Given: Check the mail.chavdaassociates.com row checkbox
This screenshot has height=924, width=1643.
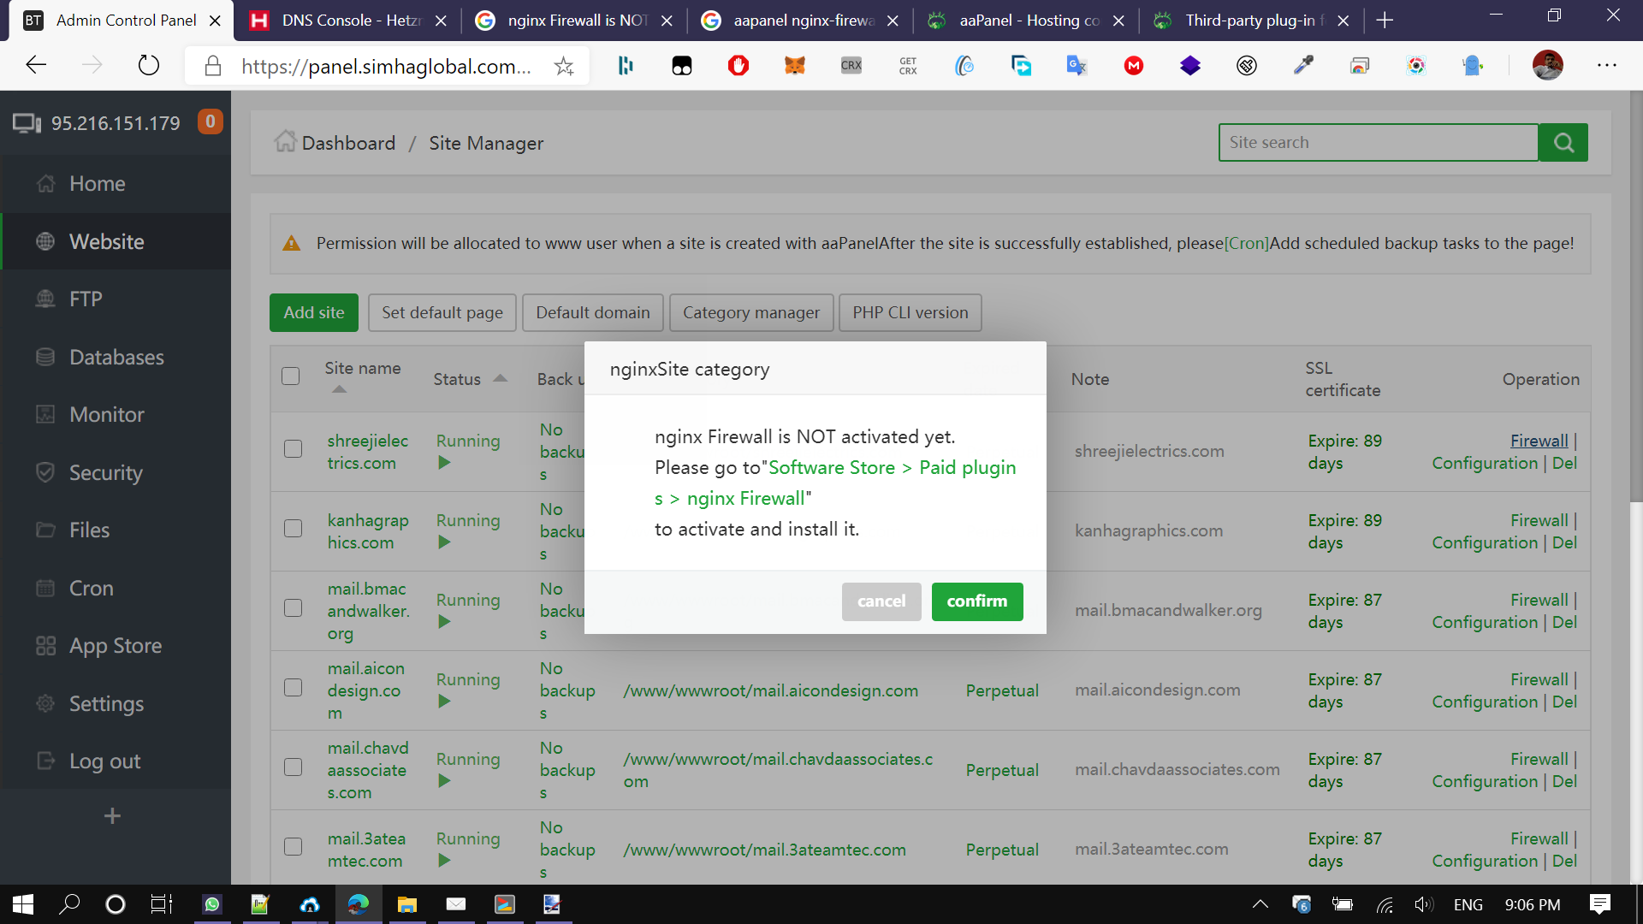Looking at the screenshot, I should click(x=294, y=767).
